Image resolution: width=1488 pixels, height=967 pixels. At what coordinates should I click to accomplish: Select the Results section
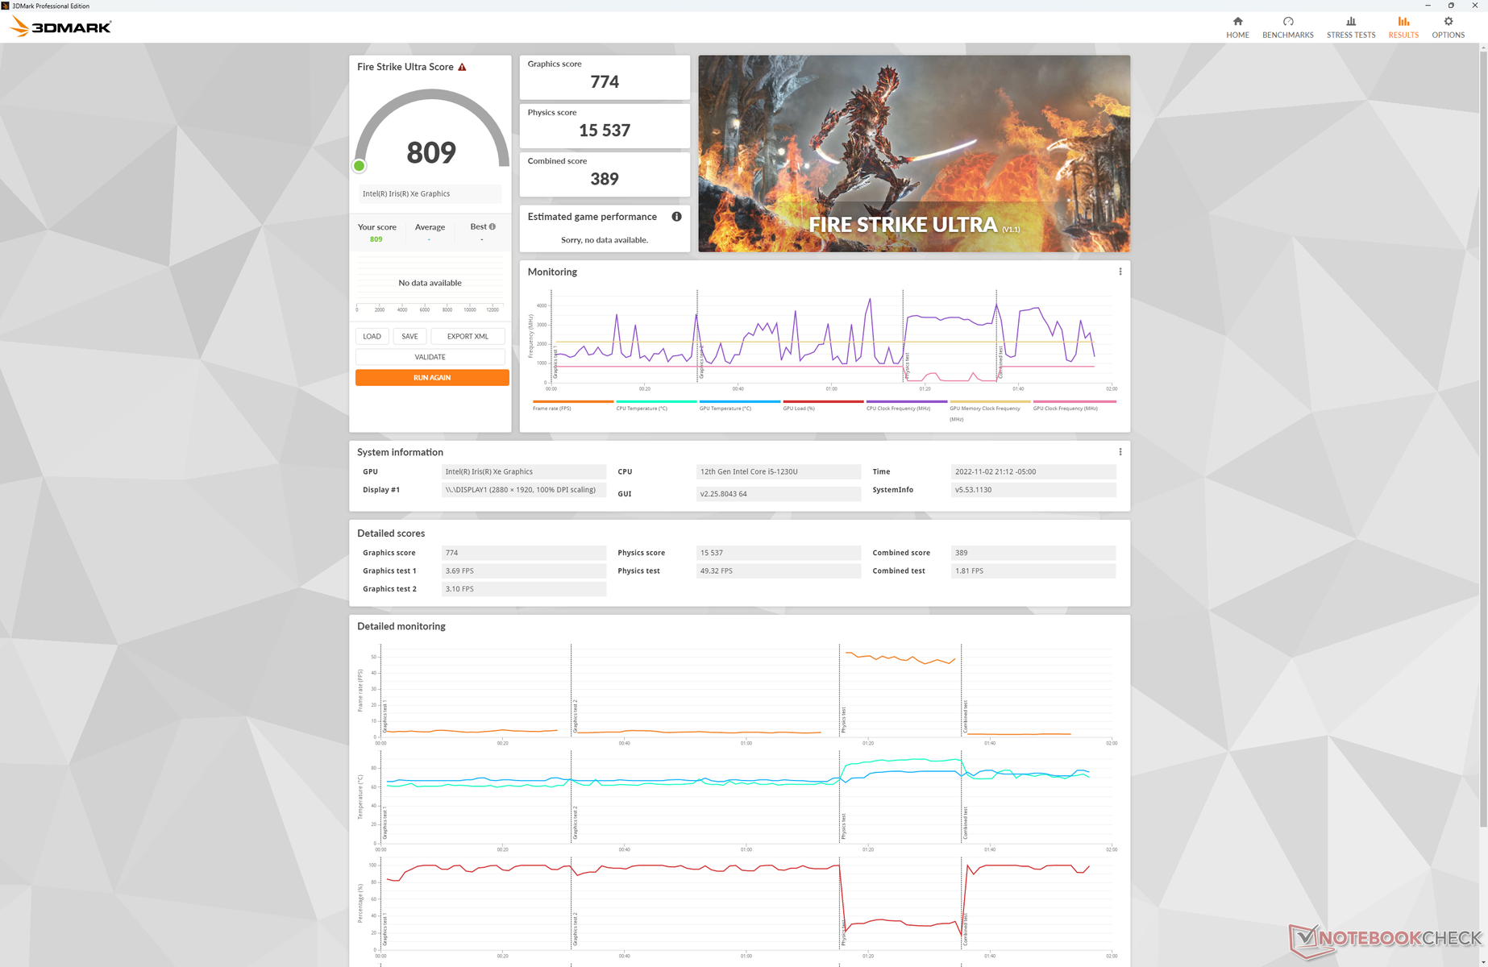[1403, 27]
